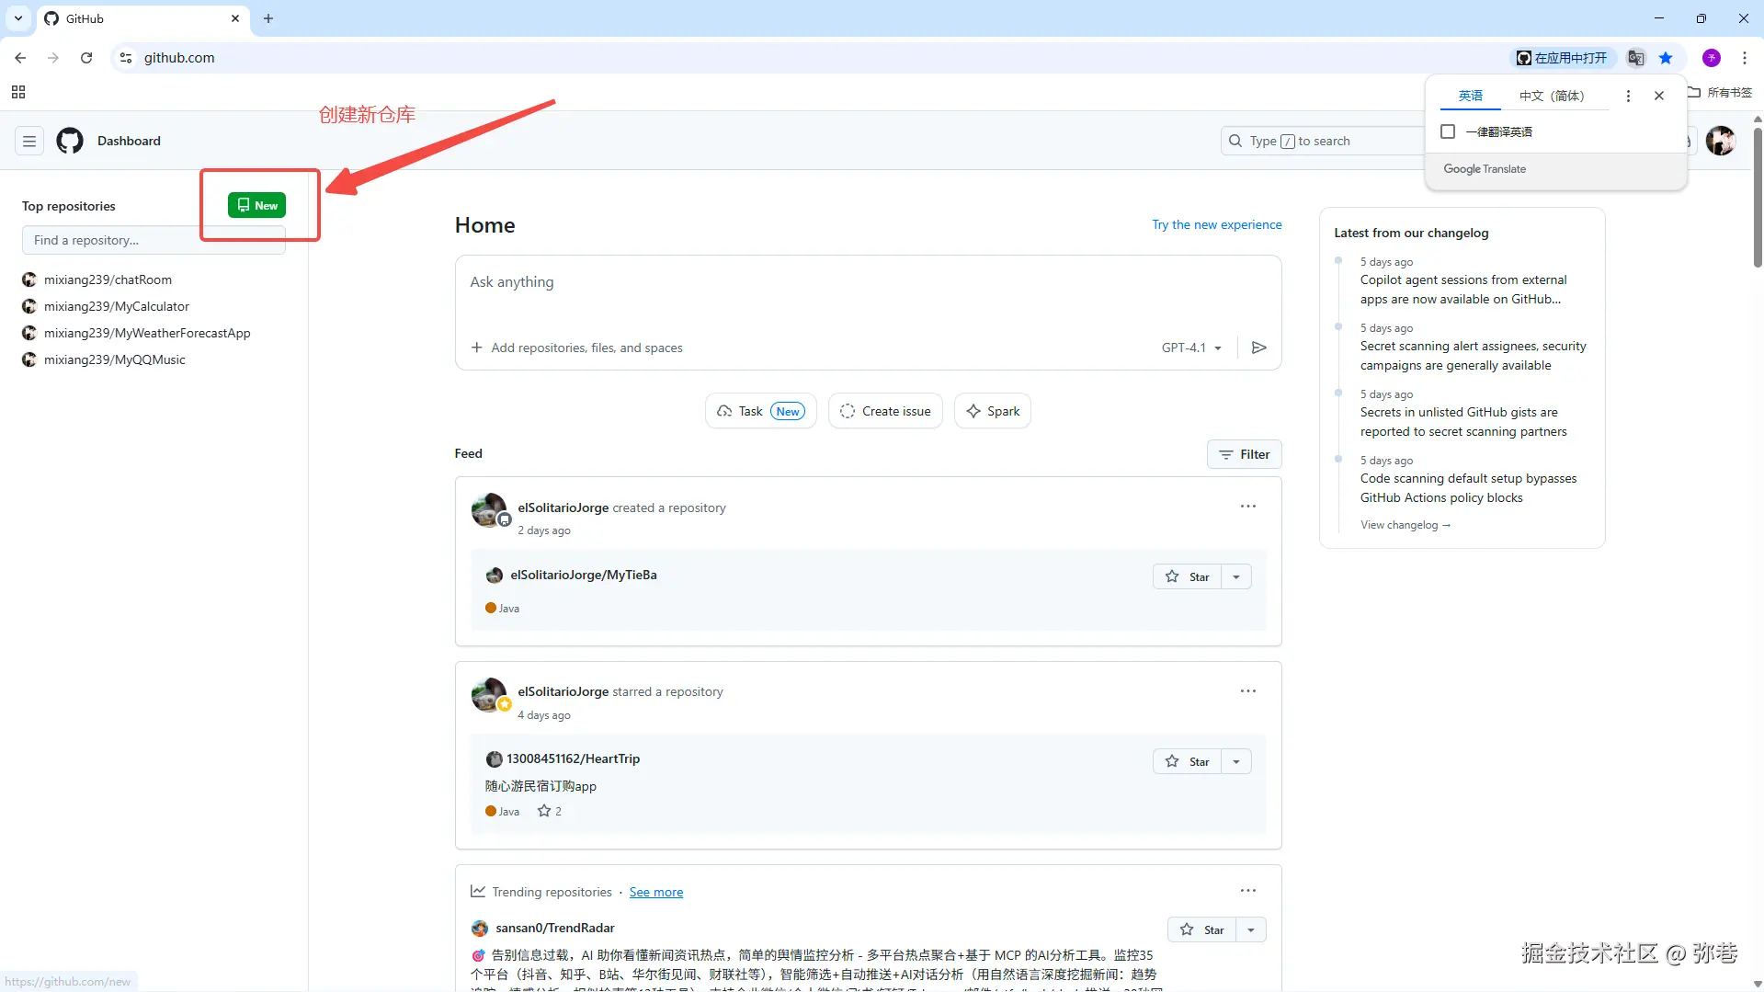Star 13008451162/HeartTrip repository

coord(1187,761)
